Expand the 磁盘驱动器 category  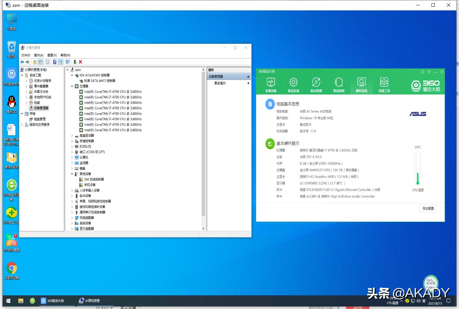coord(72,136)
